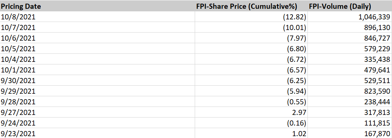Select the FPI-Volume (Daily) header cell

(350, 6)
